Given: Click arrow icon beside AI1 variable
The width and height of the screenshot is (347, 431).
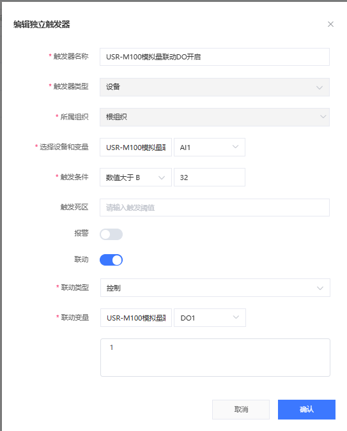Looking at the screenshot, I should (235, 147).
